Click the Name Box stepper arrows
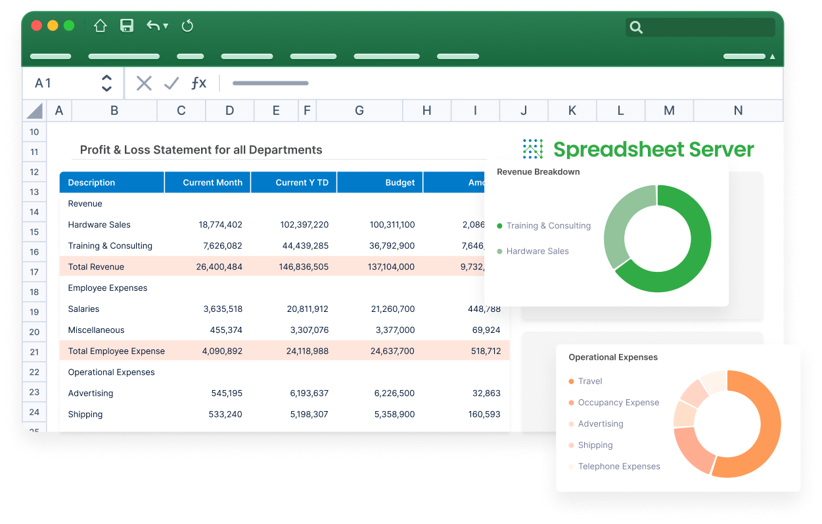This screenshot has width=822, height=524. coord(106,83)
